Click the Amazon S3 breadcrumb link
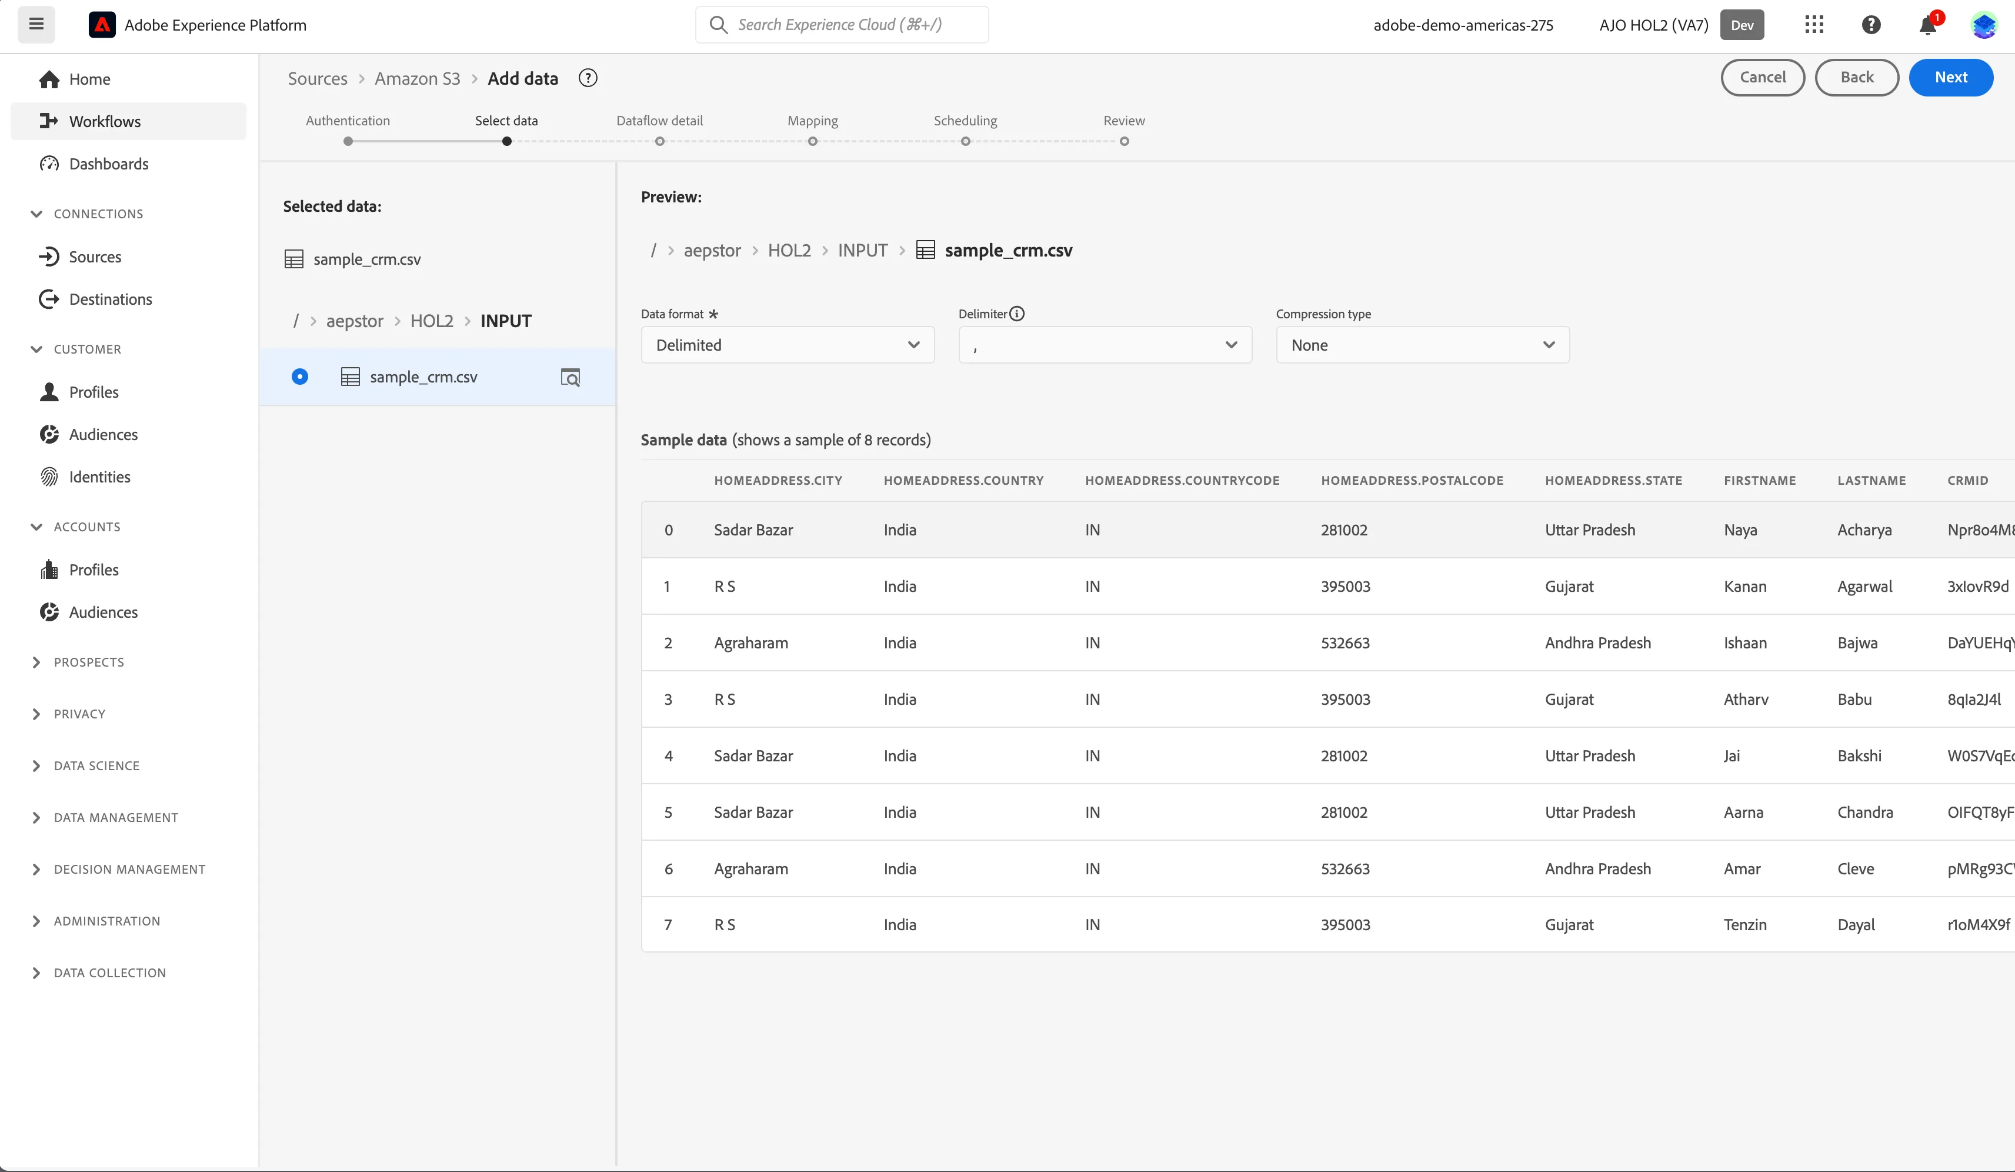2015x1172 pixels. tap(418, 78)
